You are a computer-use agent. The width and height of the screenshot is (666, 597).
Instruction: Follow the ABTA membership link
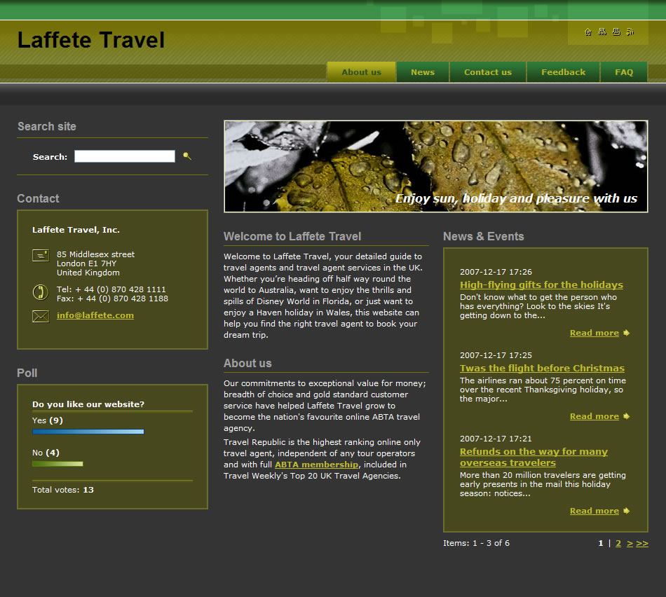click(x=316, y=465)
